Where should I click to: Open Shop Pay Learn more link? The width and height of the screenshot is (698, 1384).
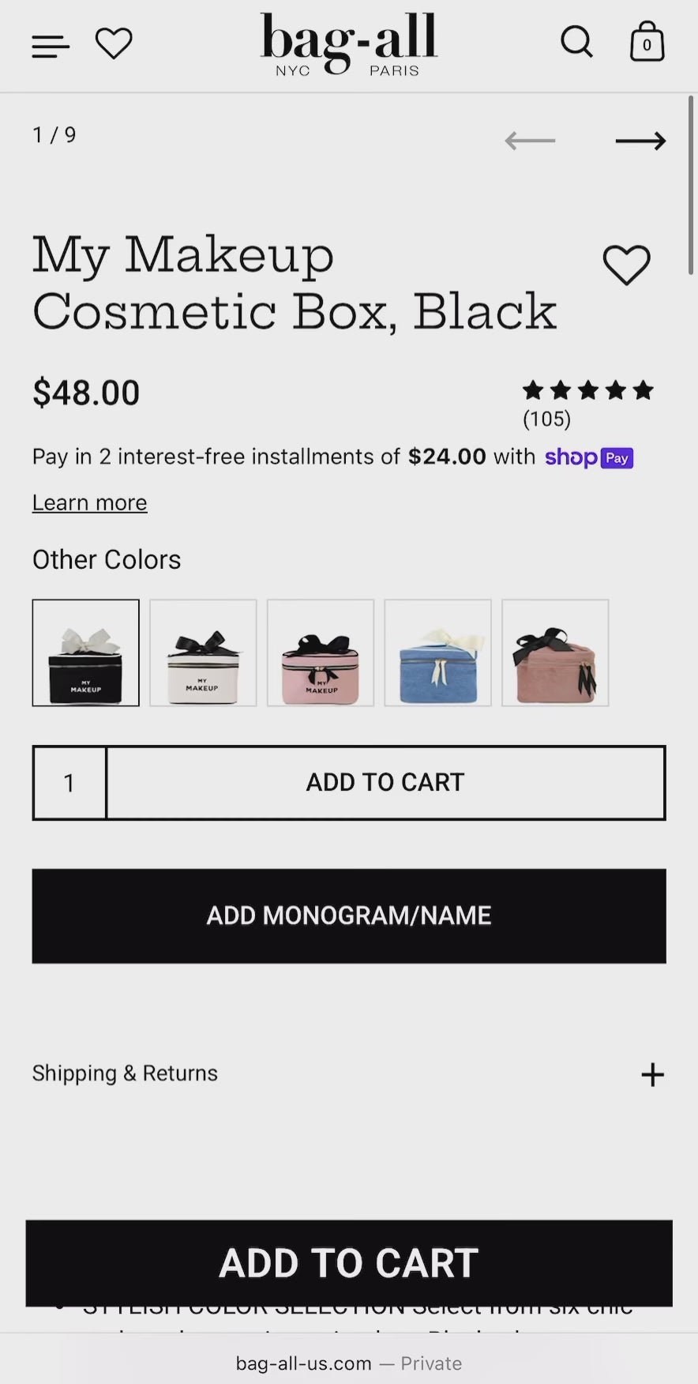click(x=89, y=503)
